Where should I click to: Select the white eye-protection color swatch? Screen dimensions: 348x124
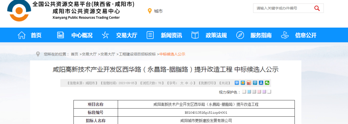click(269, 92)
